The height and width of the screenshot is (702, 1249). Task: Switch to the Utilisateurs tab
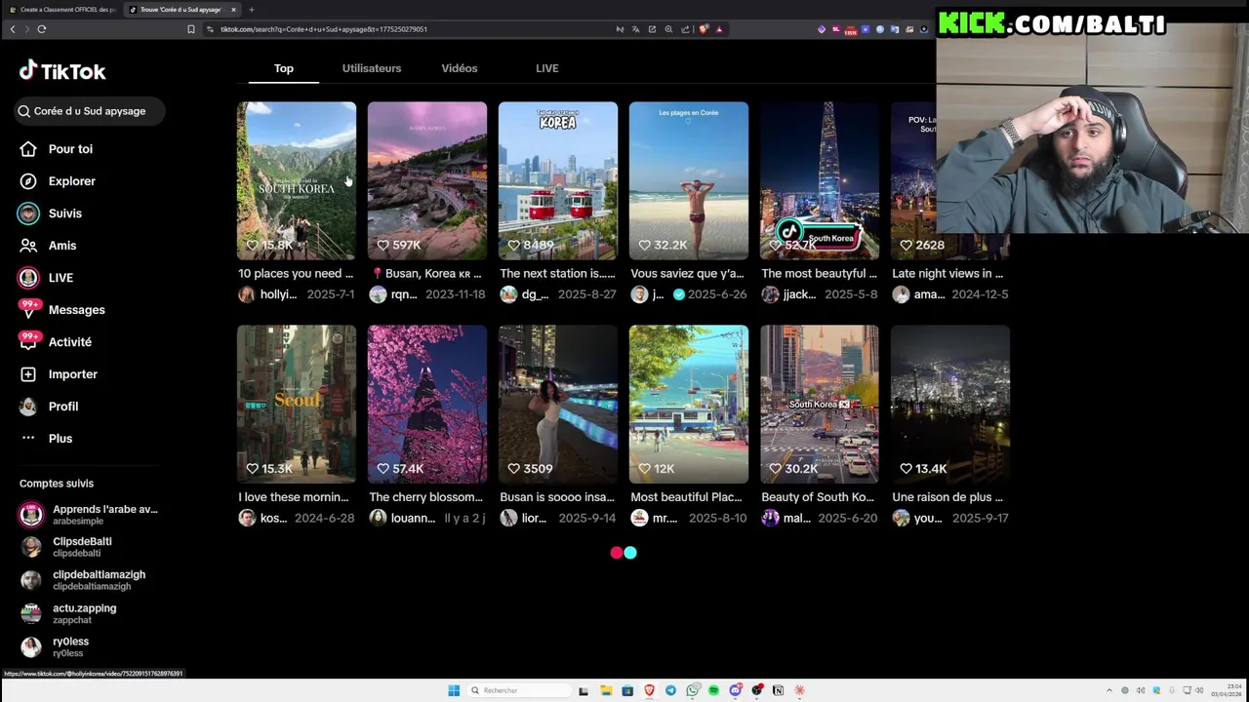tap(372, 68)
